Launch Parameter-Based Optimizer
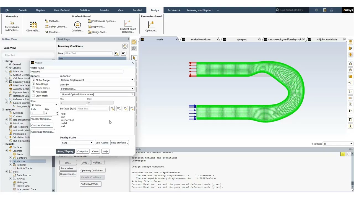 coord(151,27)
